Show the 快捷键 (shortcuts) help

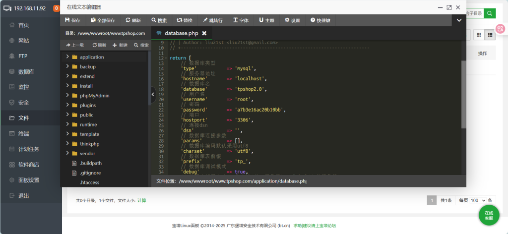pos(320,20)
